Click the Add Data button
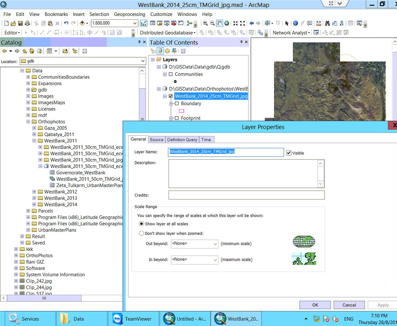This screenshot has width=397, height=326. click(82, 23)
